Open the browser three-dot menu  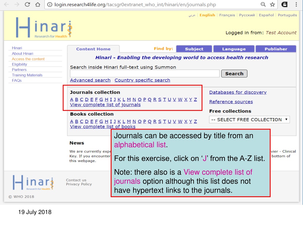click(x=296, y=4)
